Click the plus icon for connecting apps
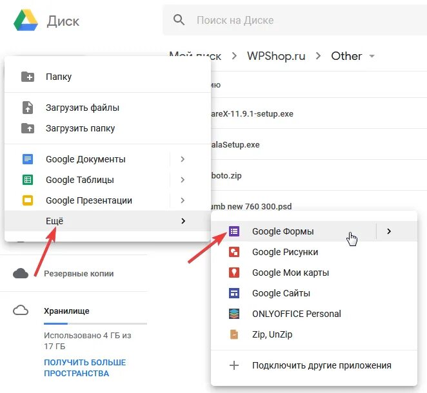Image resolution: width=427 pixels, height=393 pixels. pyautogui.click(x=234, y=365)
